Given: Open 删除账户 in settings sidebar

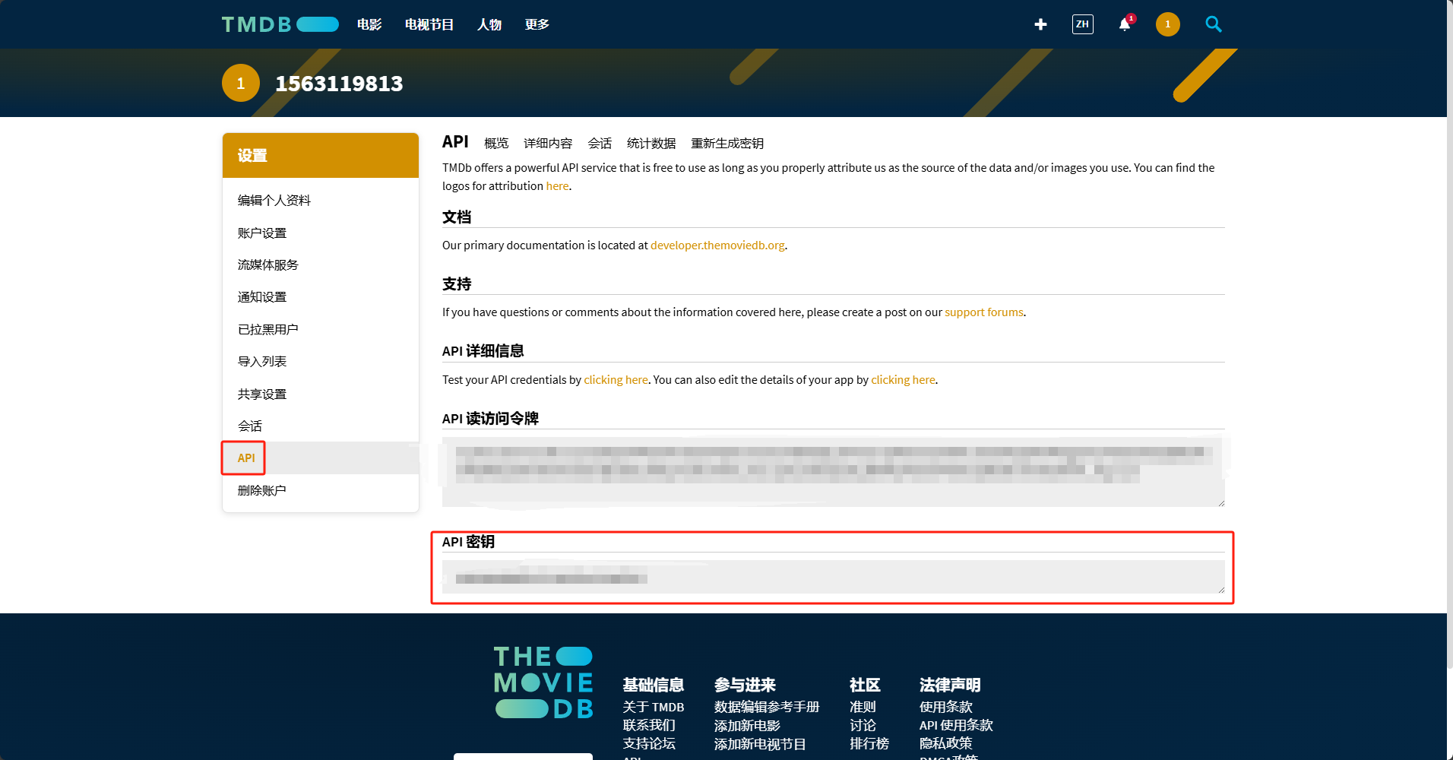Looking at the screenshot, I should pyautogui.click(x=262, y=490).
